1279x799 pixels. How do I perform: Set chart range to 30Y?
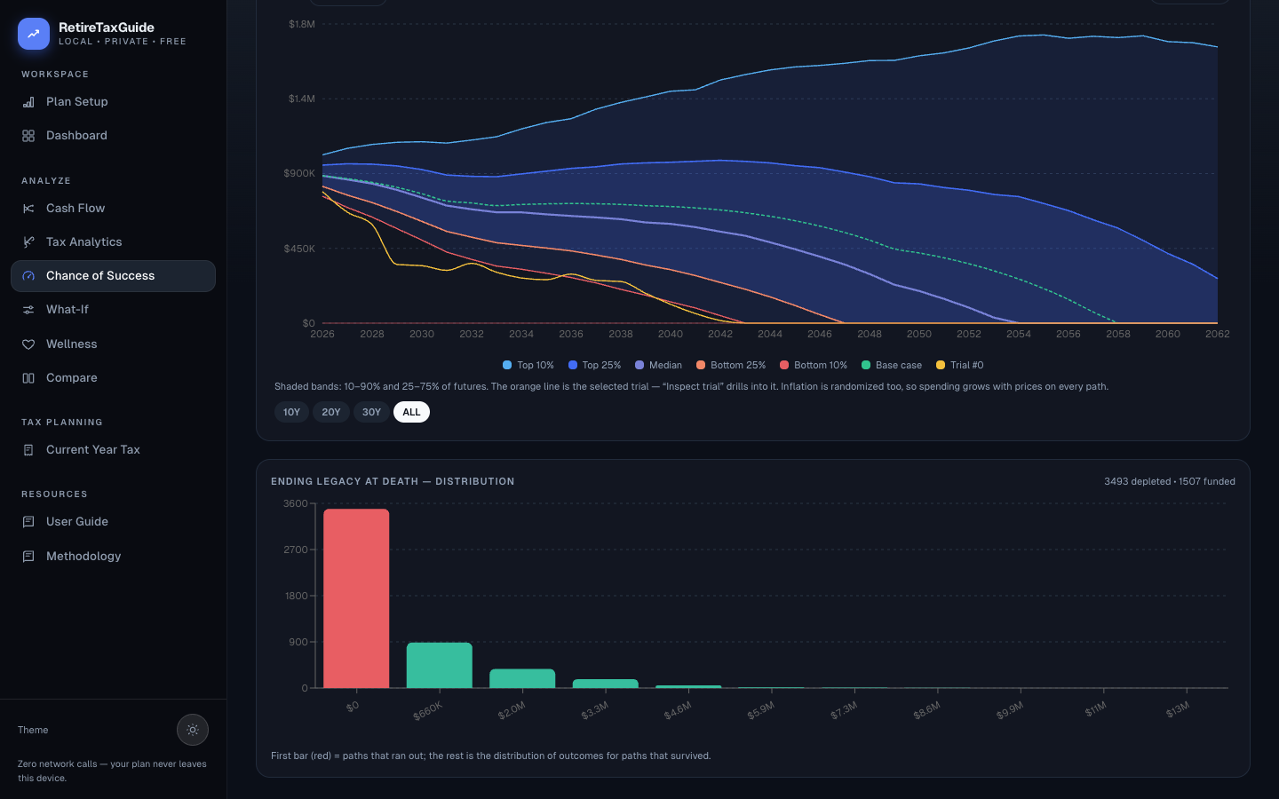click(x=371, y=412)
